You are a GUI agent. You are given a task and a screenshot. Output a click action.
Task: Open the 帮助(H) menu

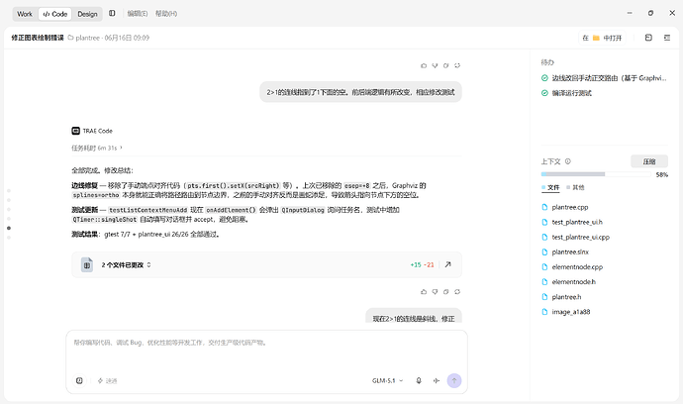click(166, 14)
